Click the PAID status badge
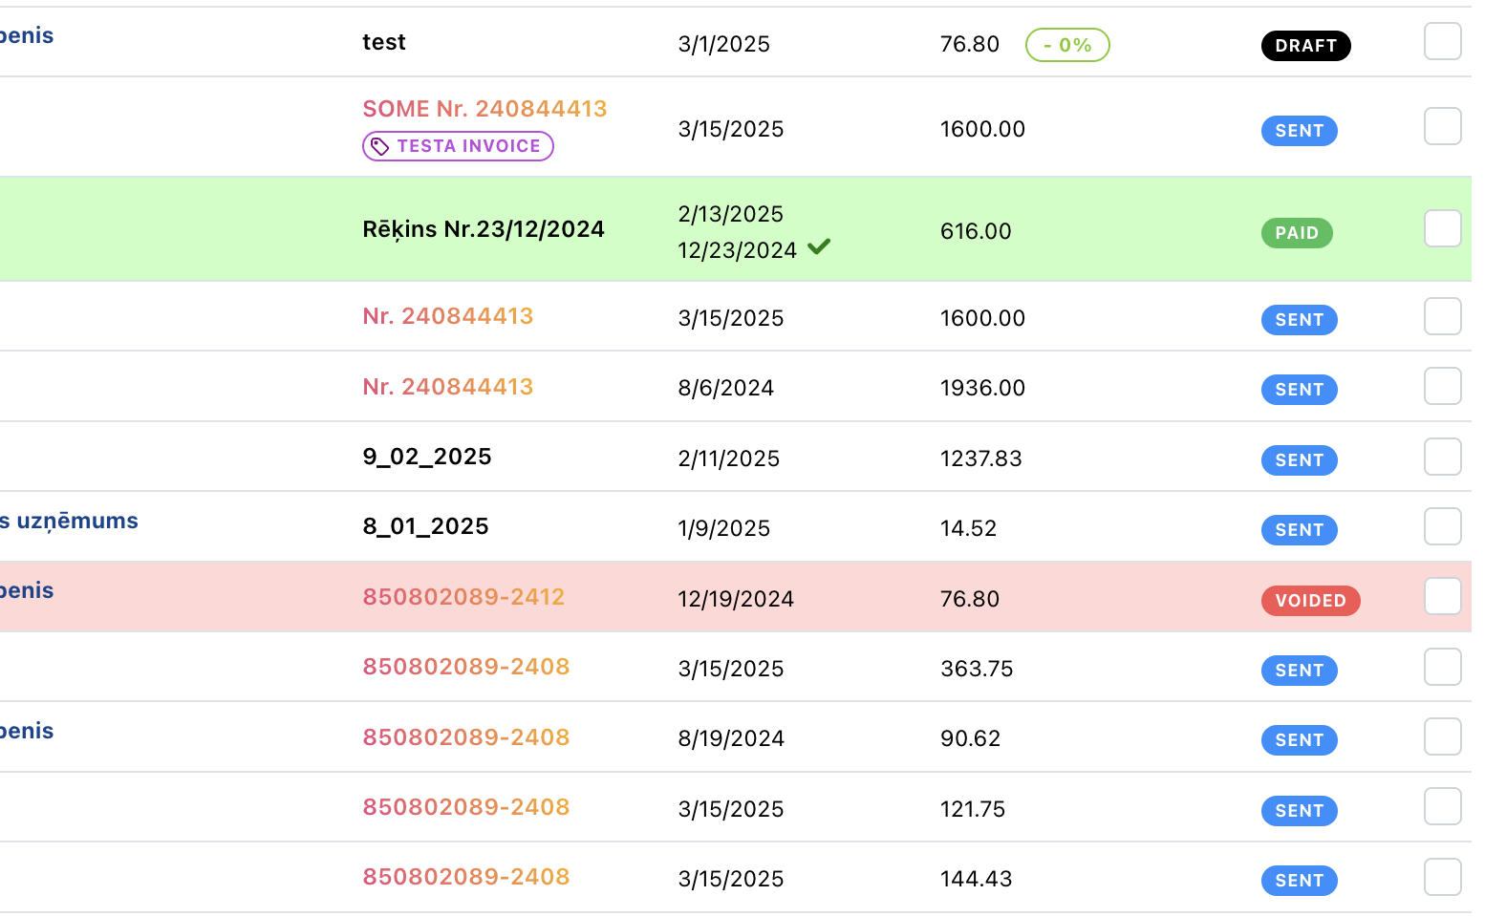 [x=1297, y=233]
